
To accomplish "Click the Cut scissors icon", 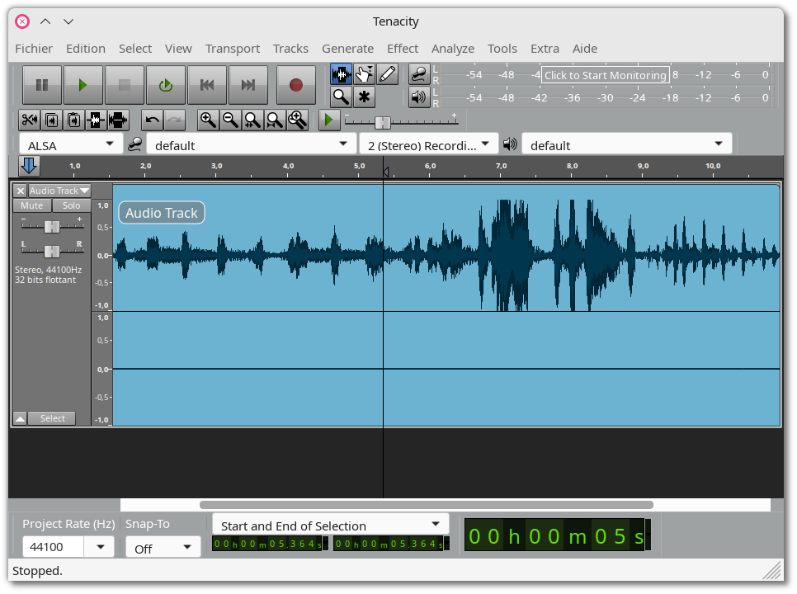I will pos(29,120).
